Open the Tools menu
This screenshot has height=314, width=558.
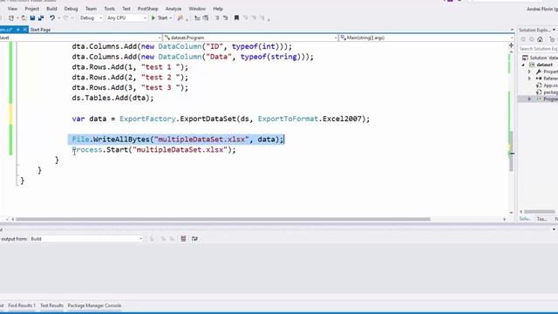pyautogui.click(x=109, y=9)
